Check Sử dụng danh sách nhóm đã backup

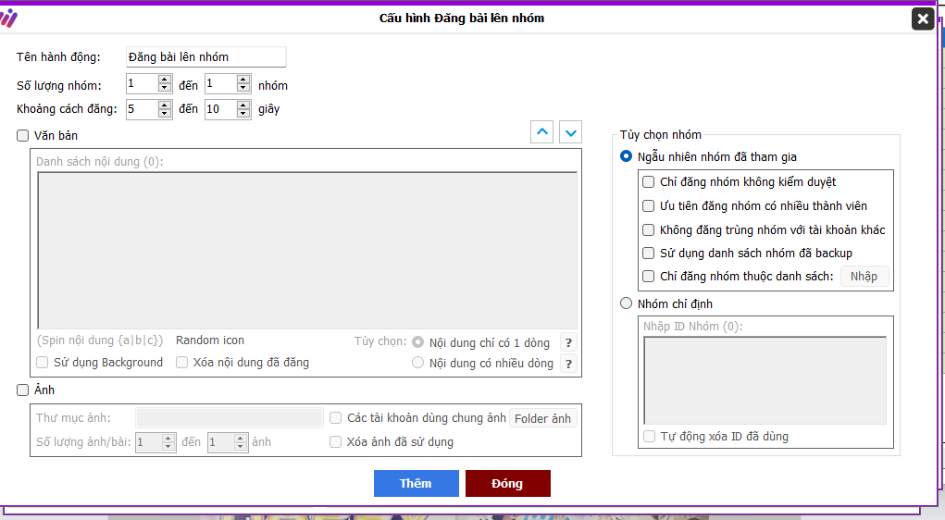[649, 253]
